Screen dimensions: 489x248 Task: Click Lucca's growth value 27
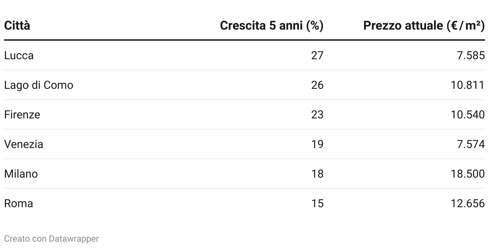(x=317, y=55)
